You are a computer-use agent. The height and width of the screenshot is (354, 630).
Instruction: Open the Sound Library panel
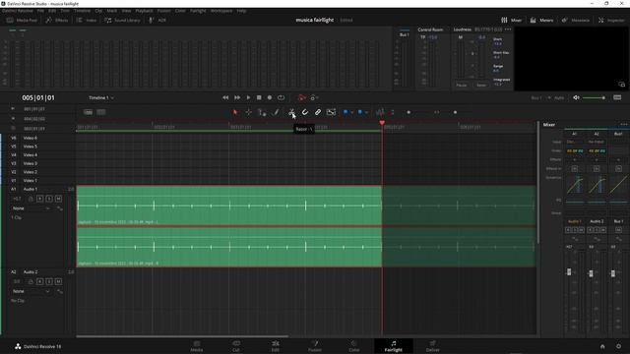122,20
